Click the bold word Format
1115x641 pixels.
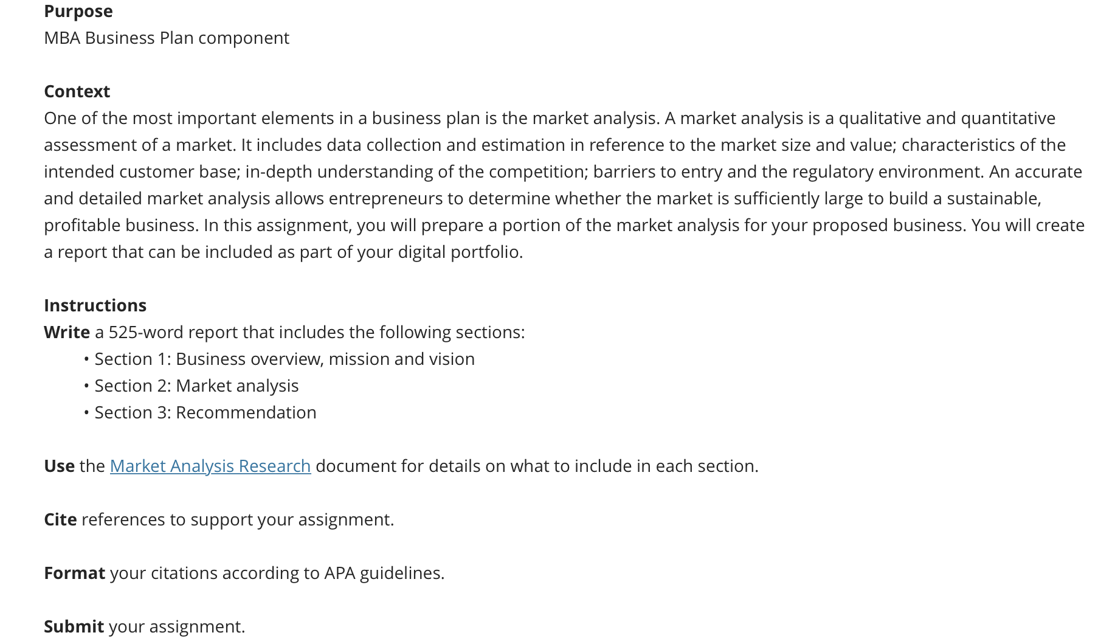click(75, 573)
